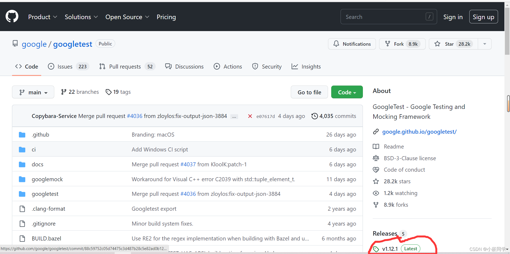510x254 pixels.
Task: Open pull request #4037 link in docs row
Action: coord(188,164)
